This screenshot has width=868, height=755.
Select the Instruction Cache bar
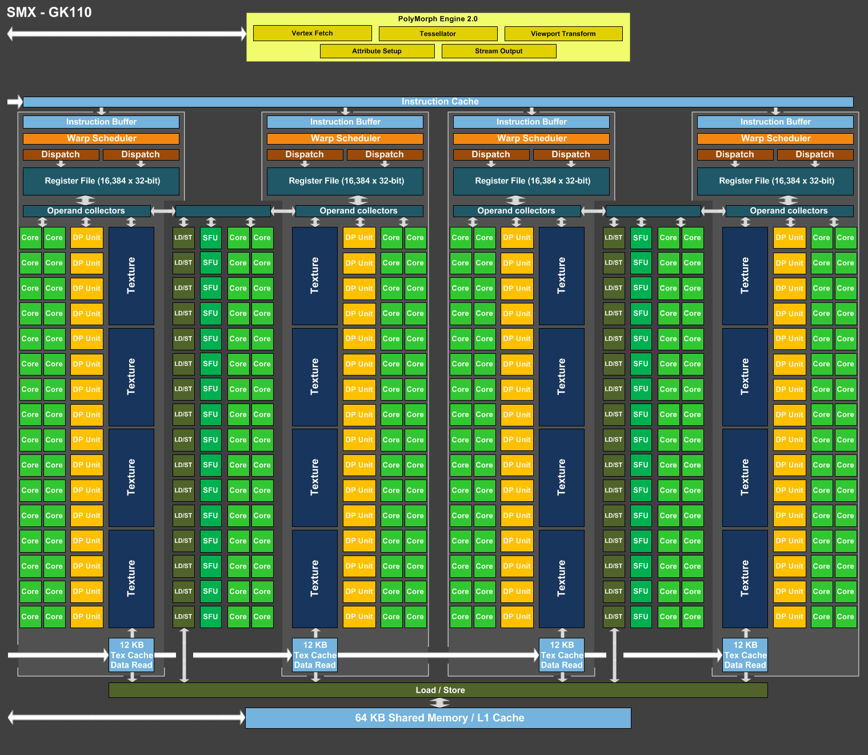point(438,102)
